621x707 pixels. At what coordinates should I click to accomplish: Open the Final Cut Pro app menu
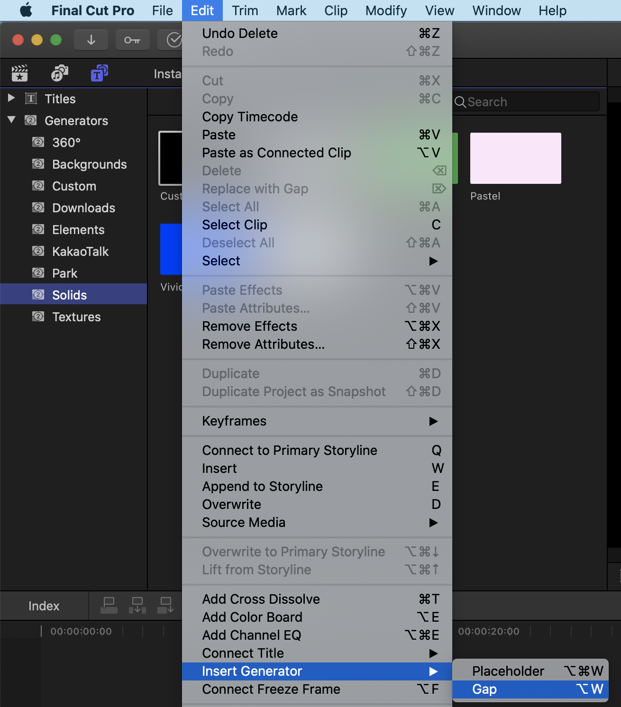93,10
